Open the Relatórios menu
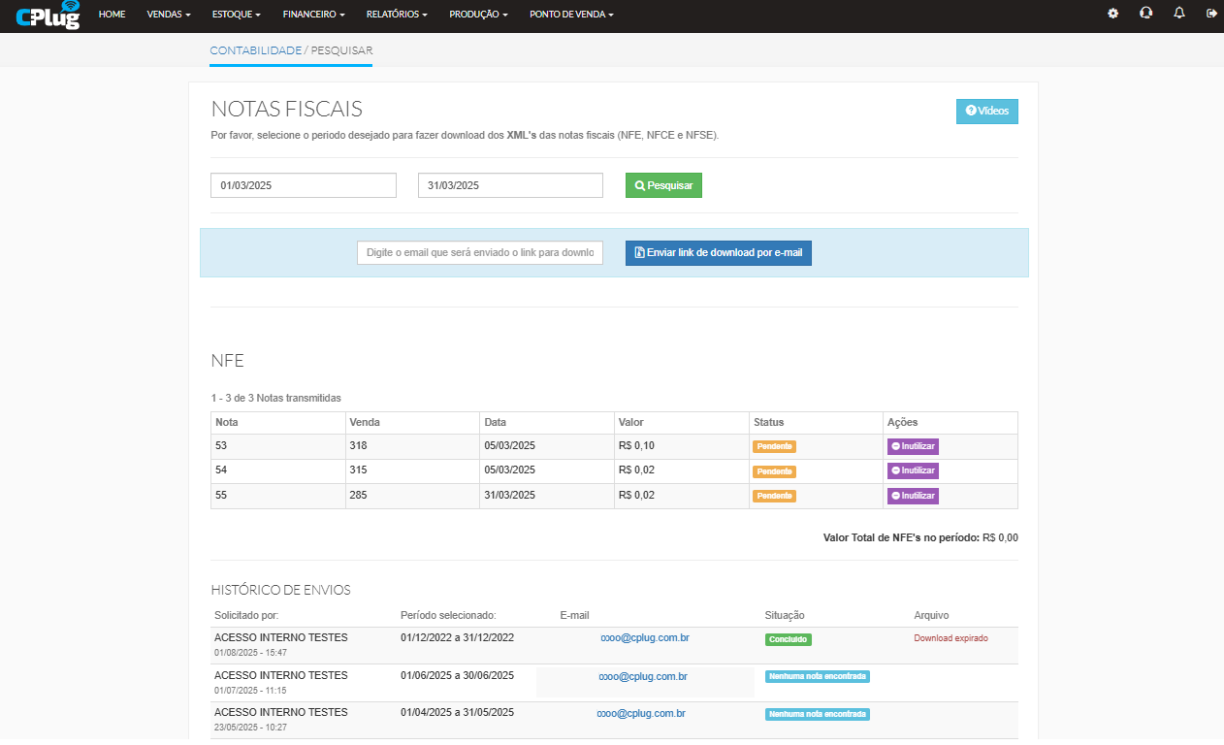 pyautogui.click(x=397, y=15)
